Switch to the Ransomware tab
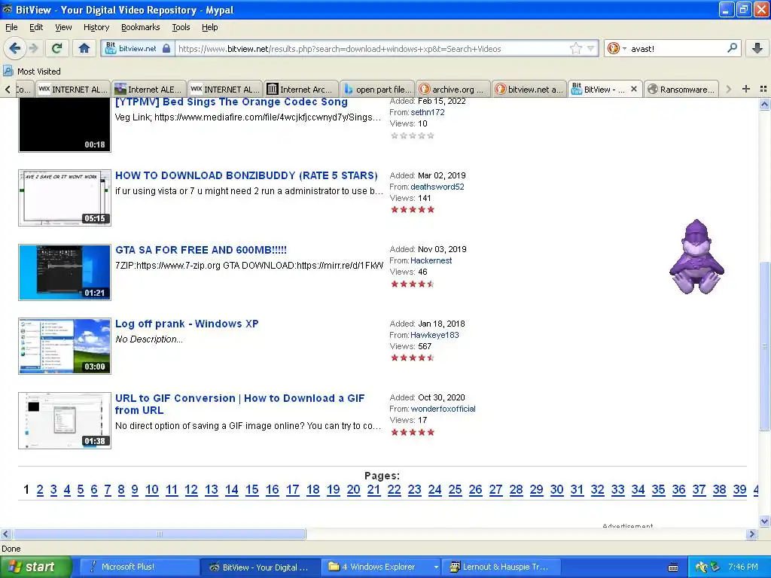The width and height of the screenshot is (771, 578). click(681, 90)
